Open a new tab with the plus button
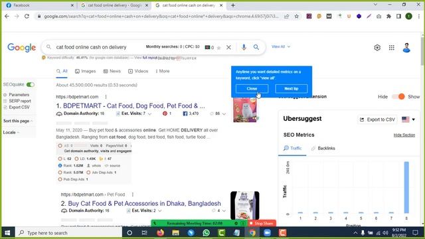This screenshot has width=425, height=239. click(233, 5)
